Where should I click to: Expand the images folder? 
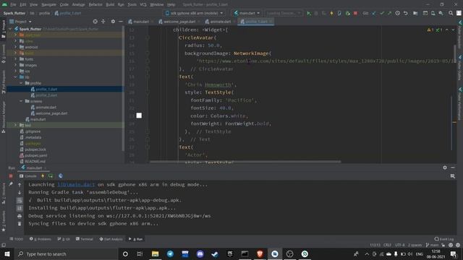16,65
